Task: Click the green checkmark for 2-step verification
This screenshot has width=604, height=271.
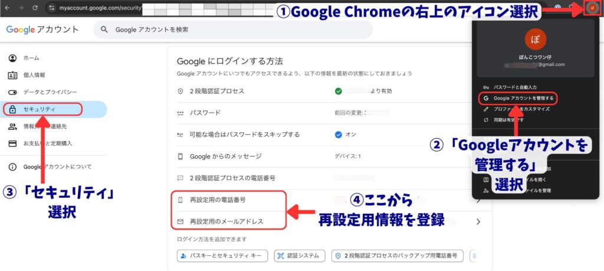Action: (338, 92)
